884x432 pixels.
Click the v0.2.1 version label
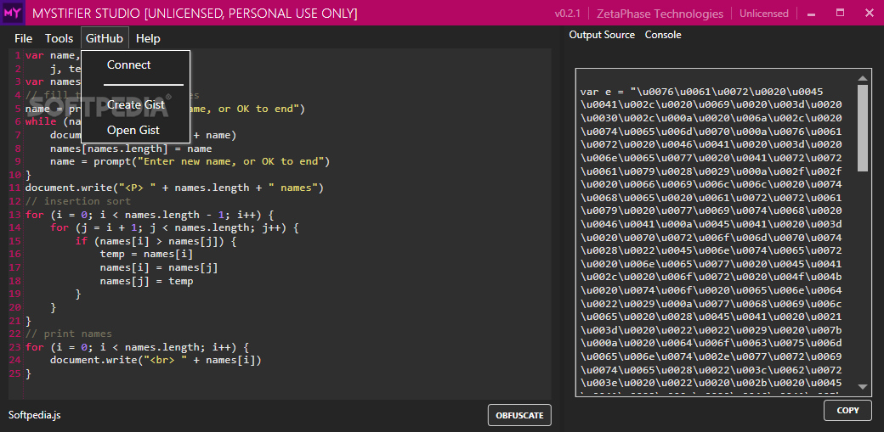coord(568,14)
